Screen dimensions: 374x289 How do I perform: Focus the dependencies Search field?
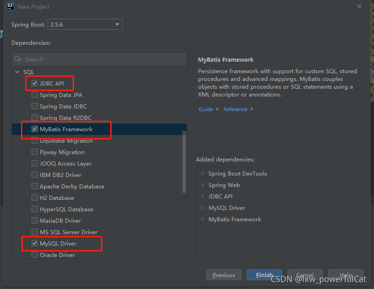click(99, 59)
